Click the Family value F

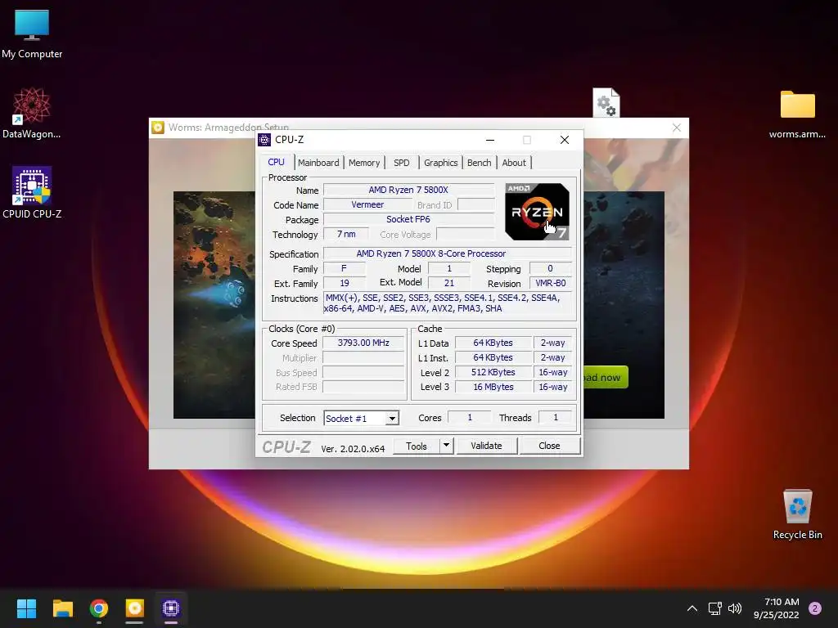pyautogui.click(x=345, y=268)
